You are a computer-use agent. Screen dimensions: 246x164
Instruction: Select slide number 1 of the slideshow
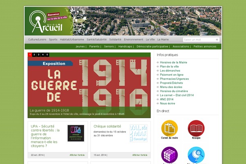30,55
